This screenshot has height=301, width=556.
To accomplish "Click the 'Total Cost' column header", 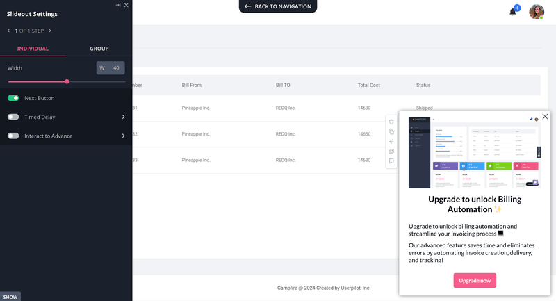I will coord(369,85).
